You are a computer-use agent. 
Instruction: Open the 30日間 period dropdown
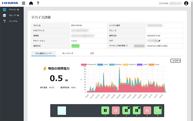tap(175, 60)
